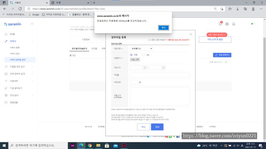Open MY홈 home icon in sidebar
Viewport: 266px width, 149px height.
pyautogui.click(x=6, y=34)
